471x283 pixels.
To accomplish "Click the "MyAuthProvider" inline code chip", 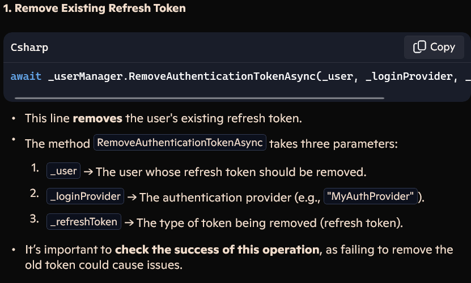I will point(370,196).
